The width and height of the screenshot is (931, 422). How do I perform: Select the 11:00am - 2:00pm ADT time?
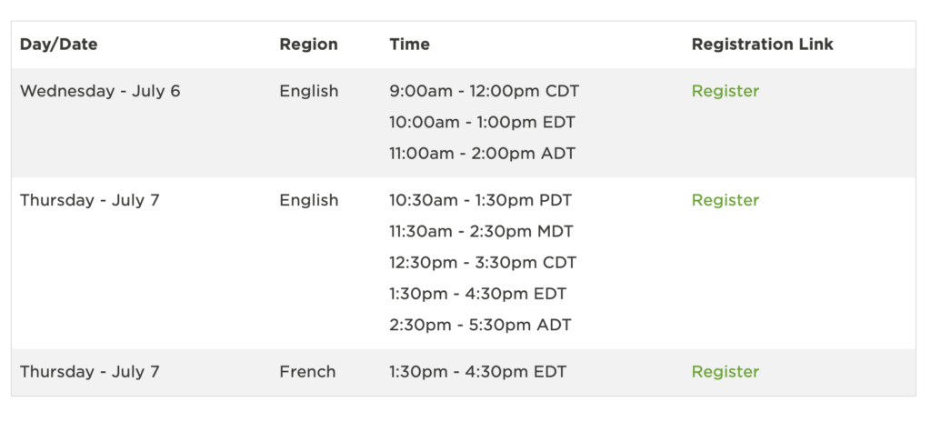coord(482,154)
